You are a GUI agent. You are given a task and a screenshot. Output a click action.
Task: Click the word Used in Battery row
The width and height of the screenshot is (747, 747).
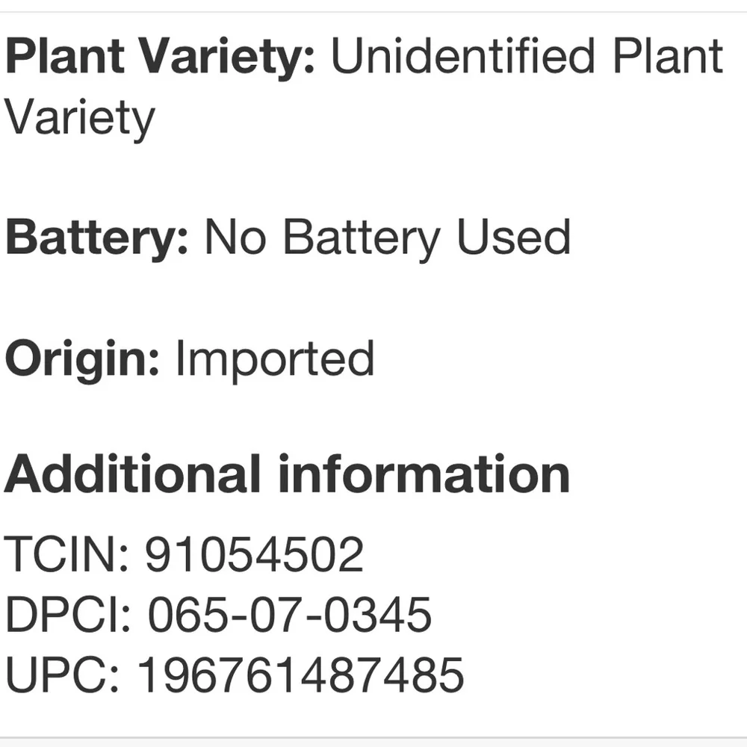(x=514, y=237)
